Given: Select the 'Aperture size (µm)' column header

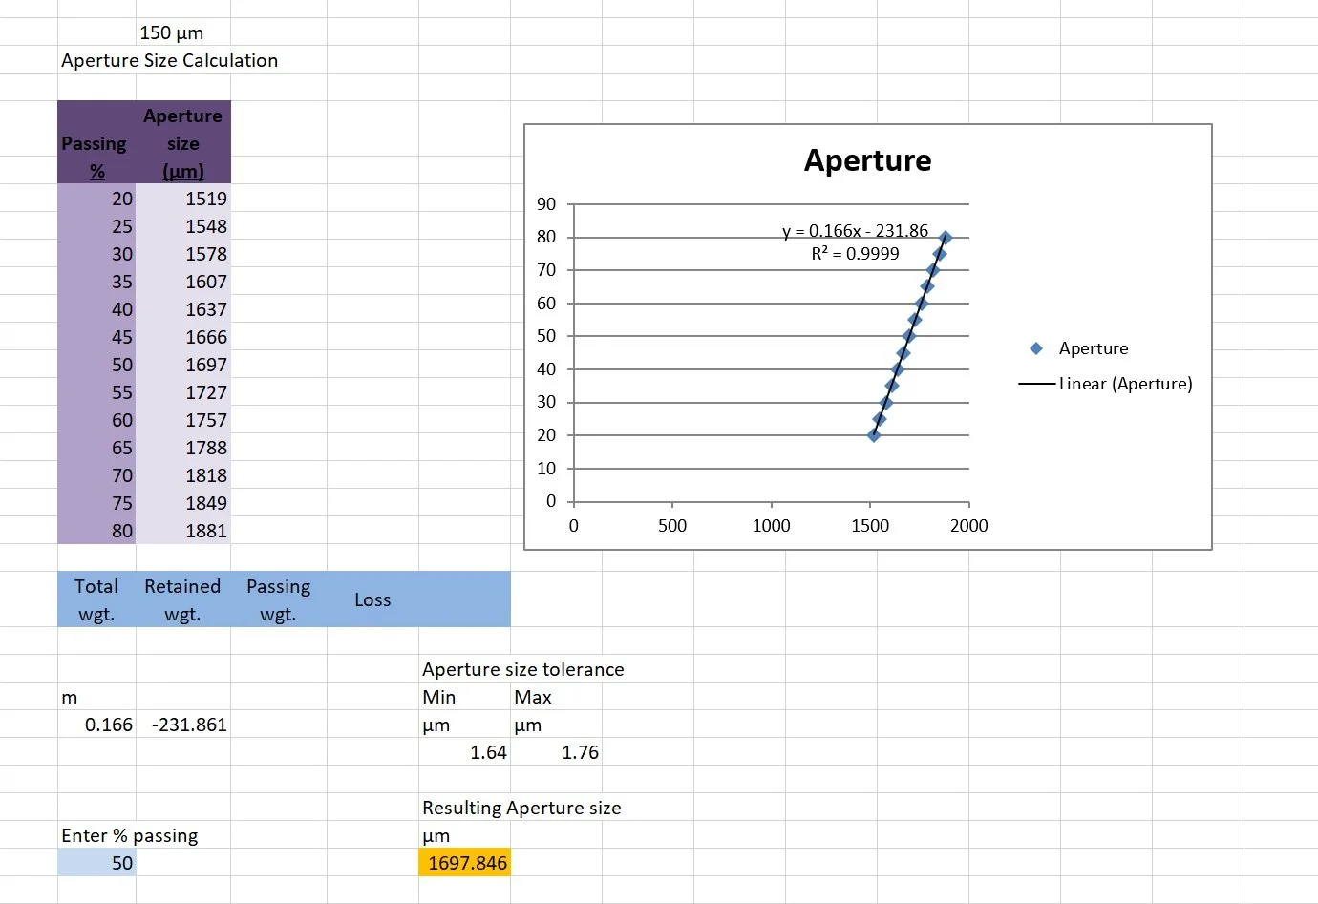Looking at the screenshot, I should click(x=183, y=142).
